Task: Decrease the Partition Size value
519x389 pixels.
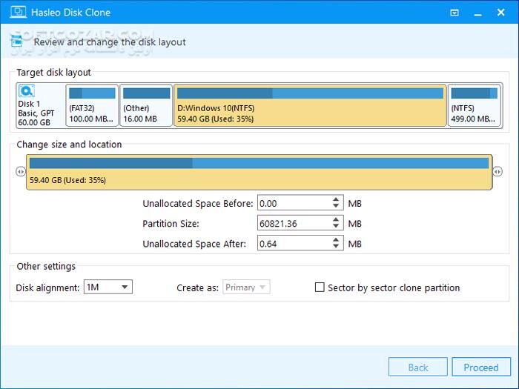Action: click(337, 226)
